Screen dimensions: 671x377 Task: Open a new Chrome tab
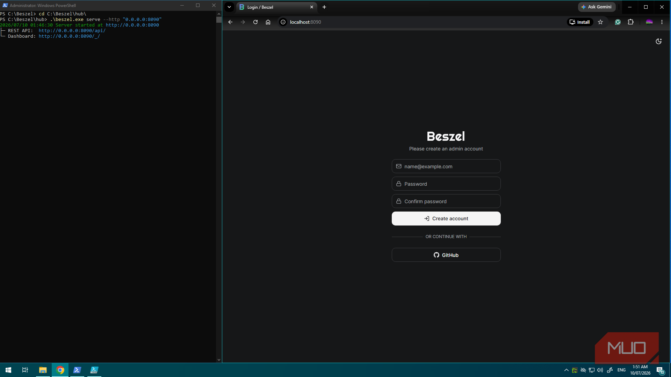coord(324,7)
